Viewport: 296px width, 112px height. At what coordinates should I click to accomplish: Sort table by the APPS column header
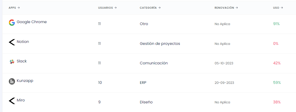pos(14,8)
